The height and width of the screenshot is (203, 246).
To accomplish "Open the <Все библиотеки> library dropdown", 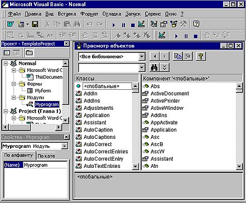I will [x=142, y=56].
